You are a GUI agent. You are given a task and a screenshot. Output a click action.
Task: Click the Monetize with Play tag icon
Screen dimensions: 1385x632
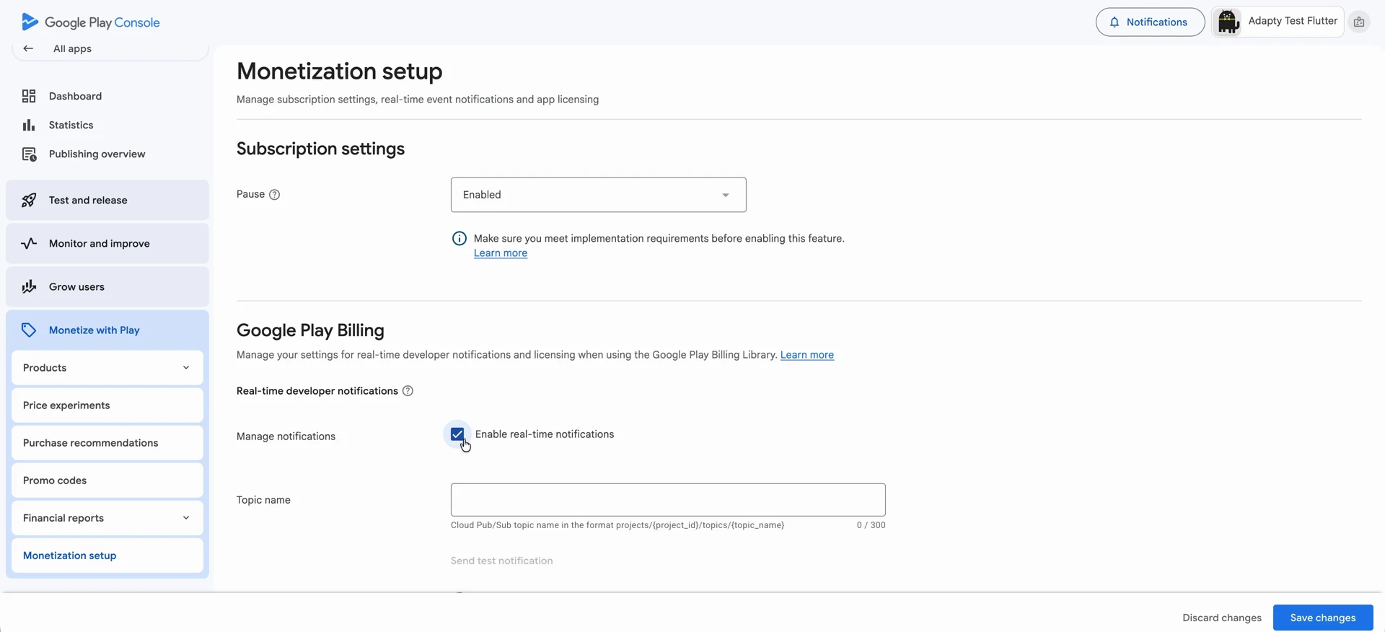click(29, 330)
